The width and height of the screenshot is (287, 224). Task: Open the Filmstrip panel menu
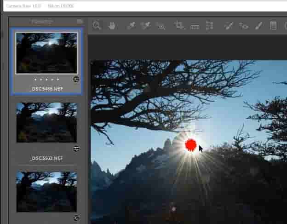80,21
